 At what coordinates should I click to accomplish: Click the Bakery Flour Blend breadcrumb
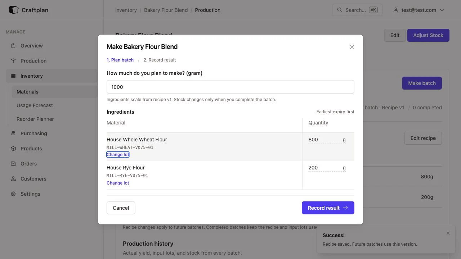coord(166,10)
